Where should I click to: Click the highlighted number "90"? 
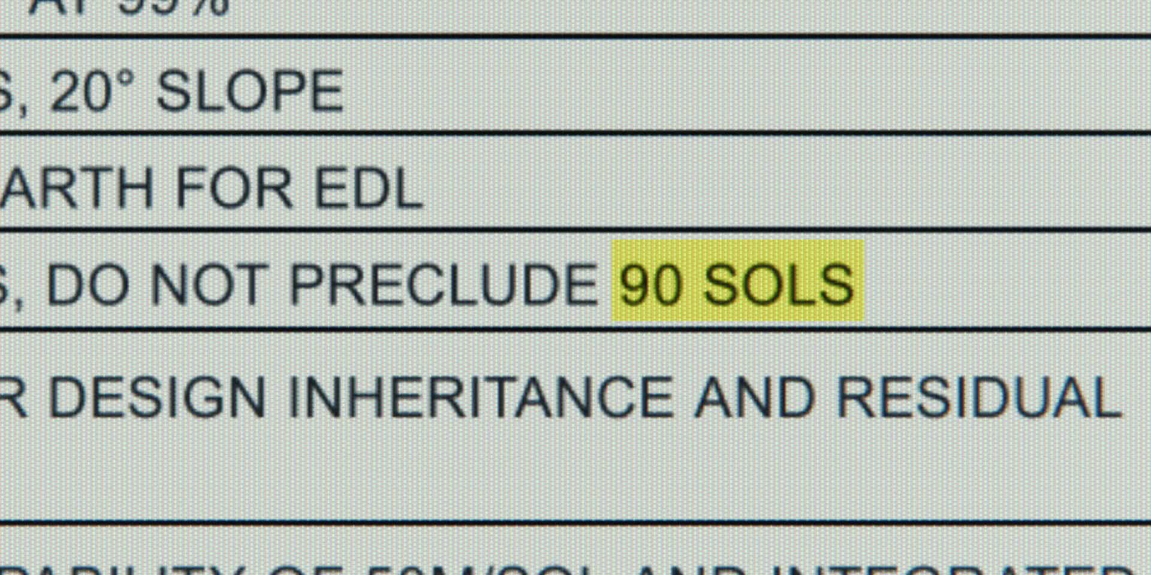click(650, 285)
